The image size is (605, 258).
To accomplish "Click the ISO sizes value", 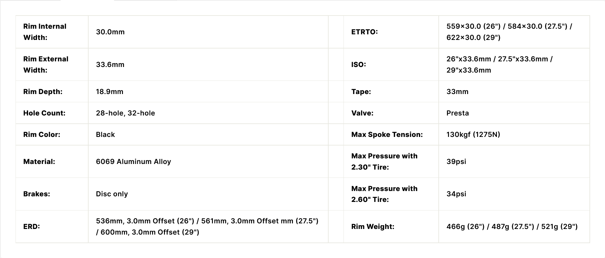I will (499, 64).
